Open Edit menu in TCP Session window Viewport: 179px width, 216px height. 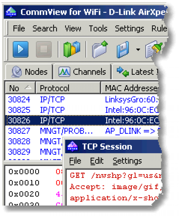coord(97,161)
